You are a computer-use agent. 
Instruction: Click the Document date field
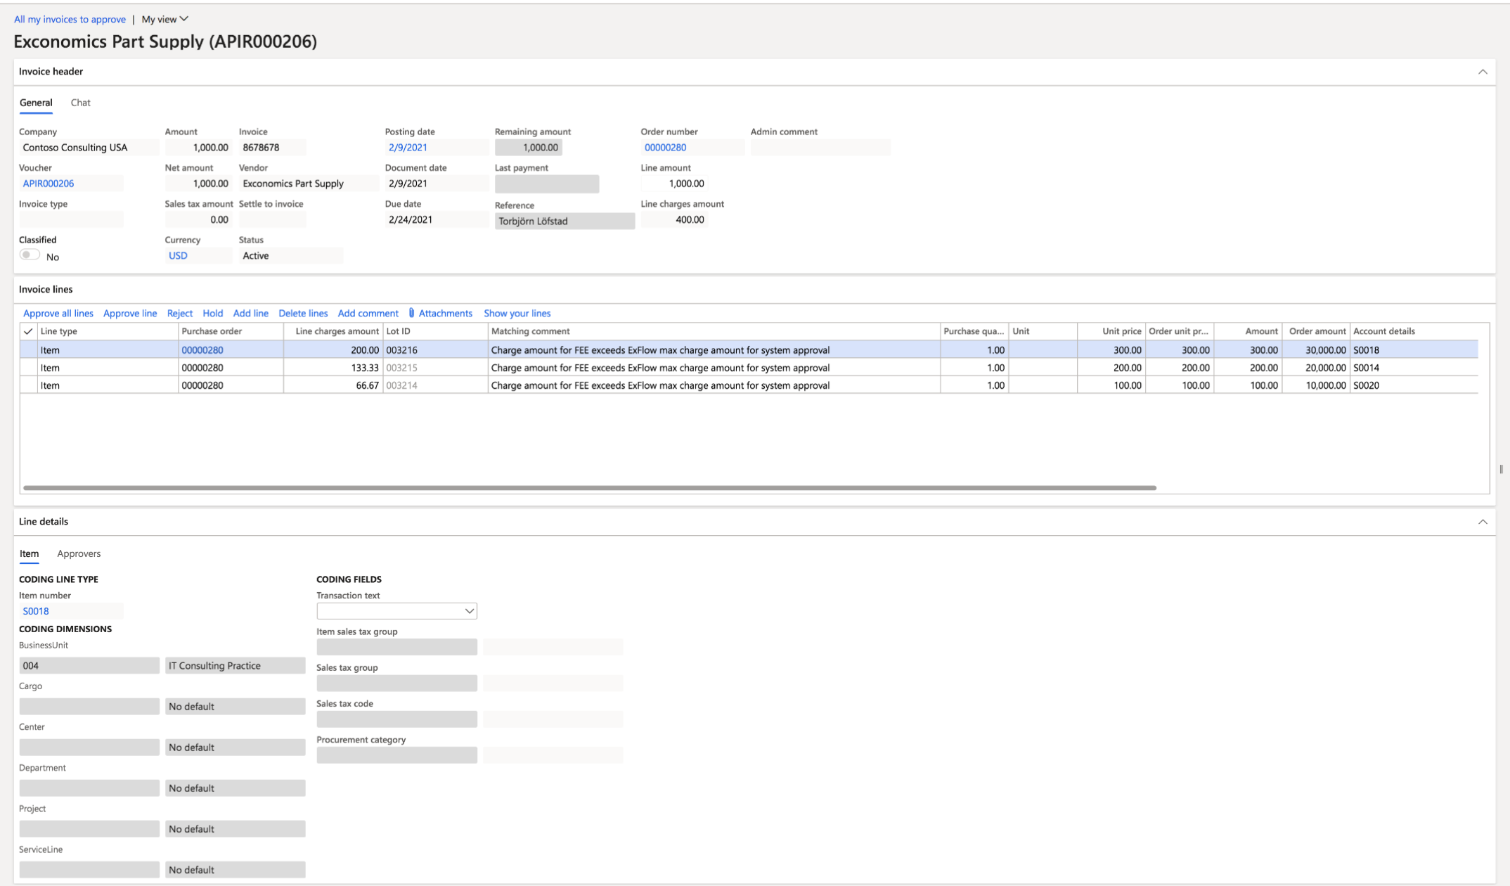pos(437,184)
